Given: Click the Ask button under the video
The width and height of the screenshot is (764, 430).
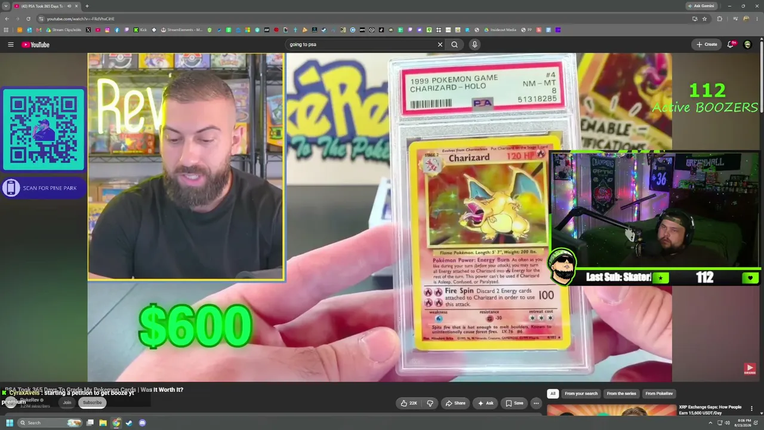Looking at the screenshot, I should click(485, 403).
